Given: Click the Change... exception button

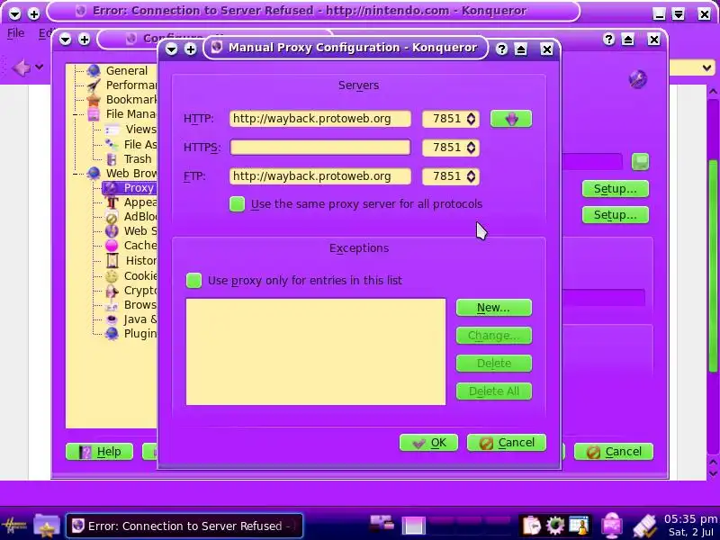Looking at the screenshot, I should [493, 336].
